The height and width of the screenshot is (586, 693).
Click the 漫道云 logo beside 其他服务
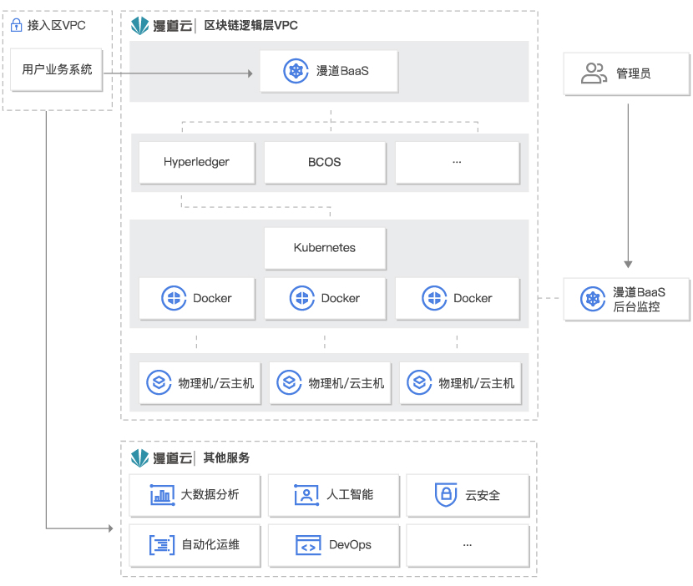(x=162, y=458)
